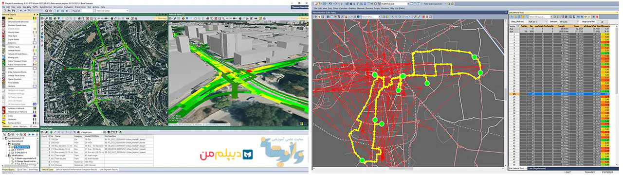
Task: Stop the simulation with stop icon
Action: click(x=67, y=11)
